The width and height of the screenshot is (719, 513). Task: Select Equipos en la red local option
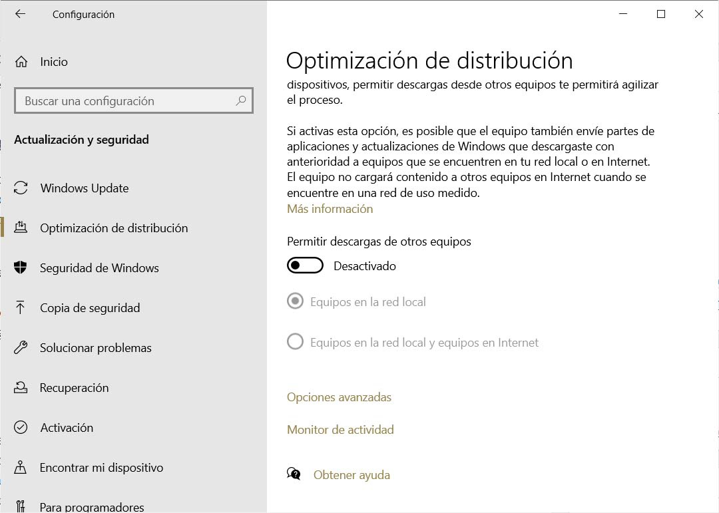(x=295, y=301)
